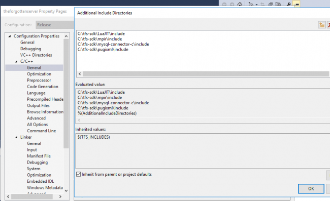Open the Browse Information page
Viewport: 330px width, 201px height.
click(45, 111)
